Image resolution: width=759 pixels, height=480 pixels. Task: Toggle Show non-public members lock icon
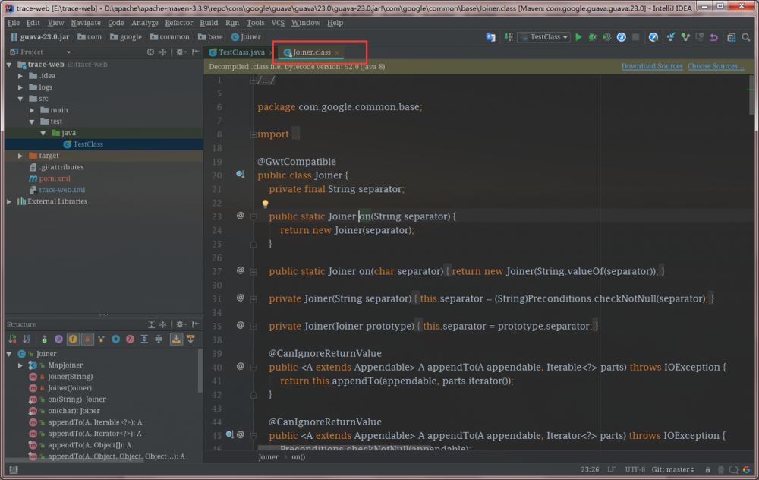pos(87,339)
